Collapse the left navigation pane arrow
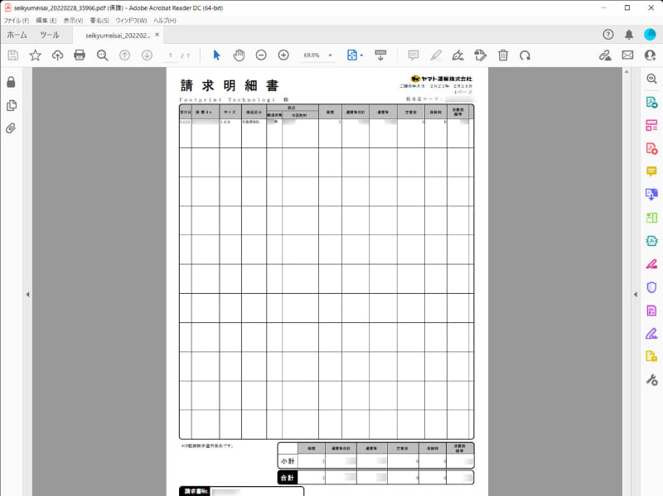Viewport: 663px width, 496px height. [28, 293]
